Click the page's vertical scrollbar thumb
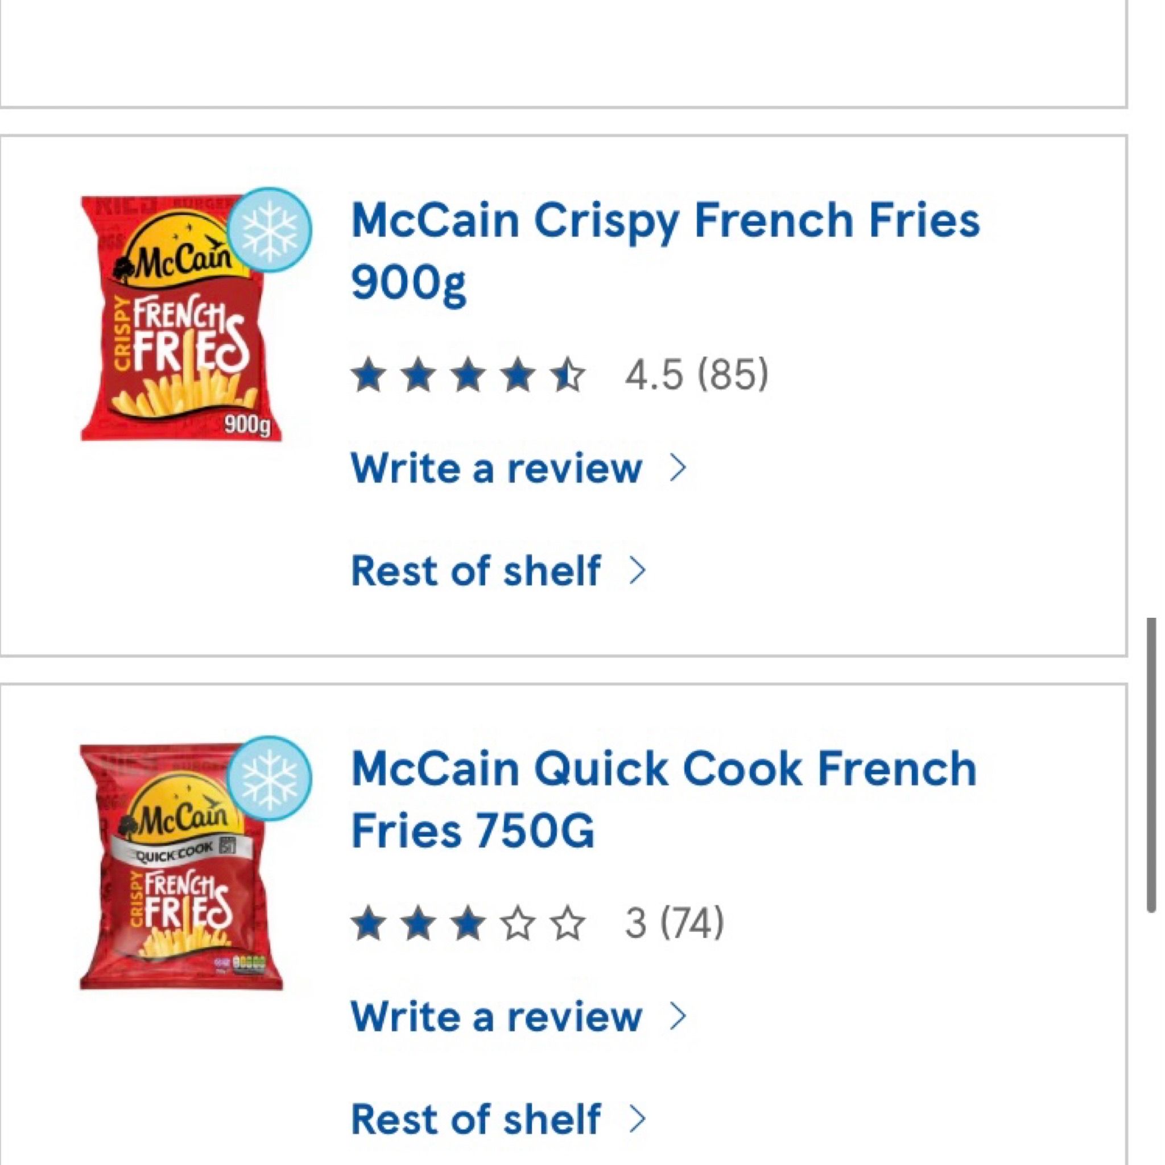This screenshot has width=1165, height=1165. [1151, 765]
